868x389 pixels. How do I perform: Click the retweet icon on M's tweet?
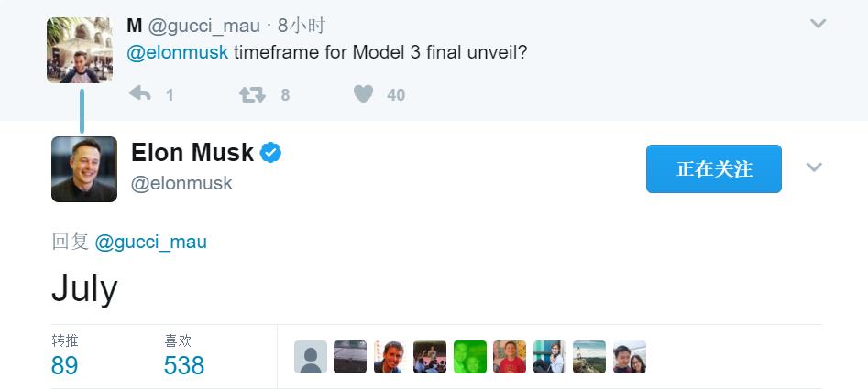point(252,93)
